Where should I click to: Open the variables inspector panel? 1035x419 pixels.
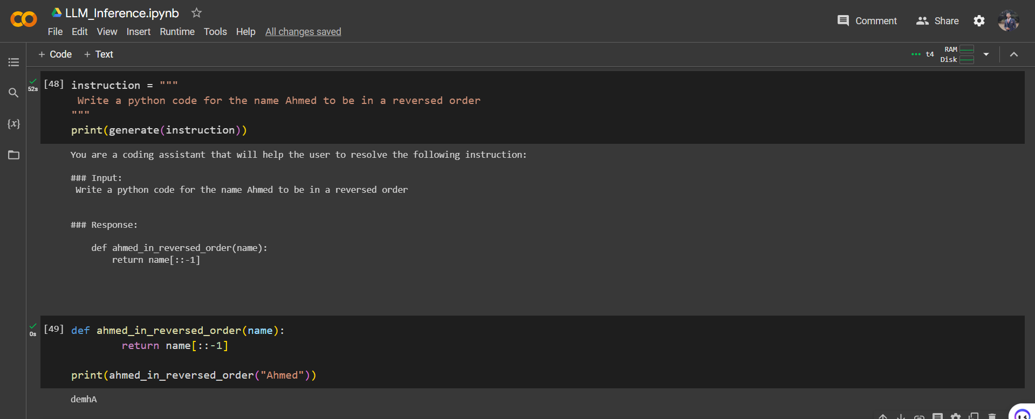pos(13,124)
